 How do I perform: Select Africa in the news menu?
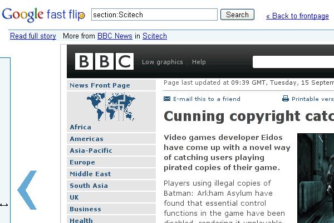click(81, 127)
